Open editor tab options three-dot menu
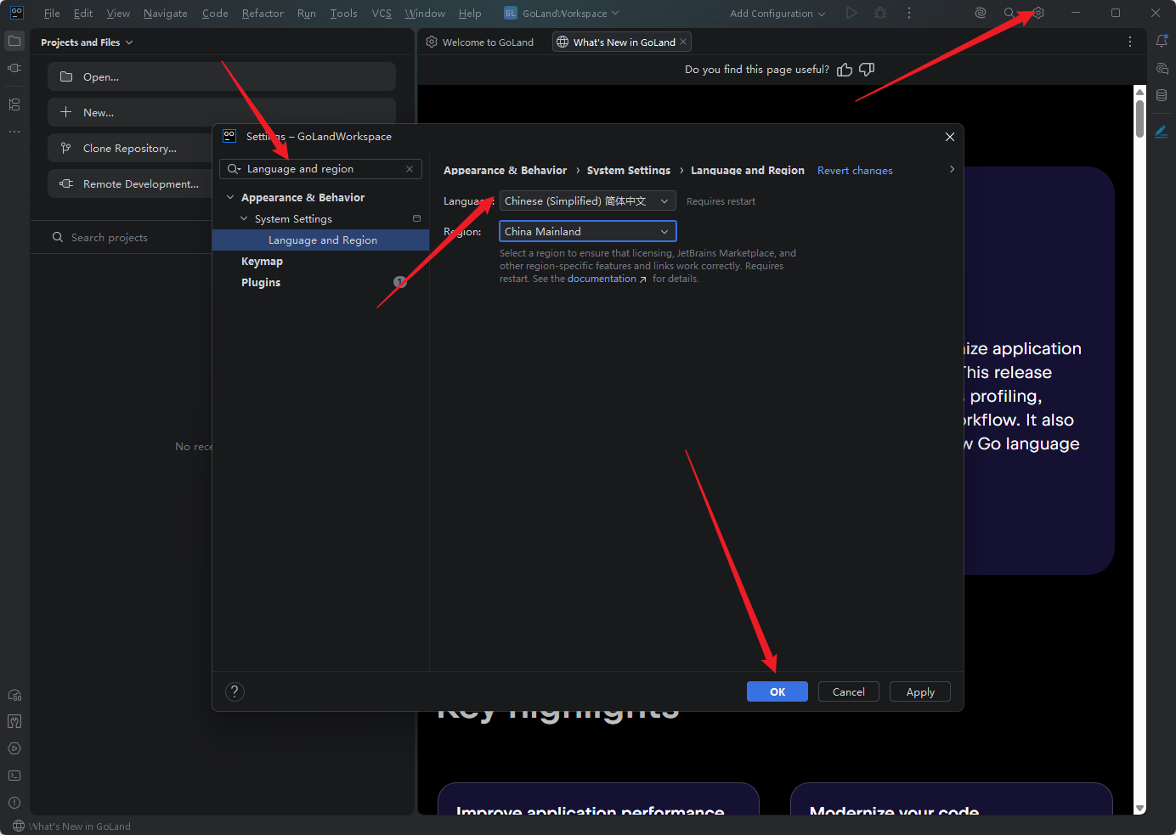Viewport: 1176px width, 835px height. point(1129,42)
